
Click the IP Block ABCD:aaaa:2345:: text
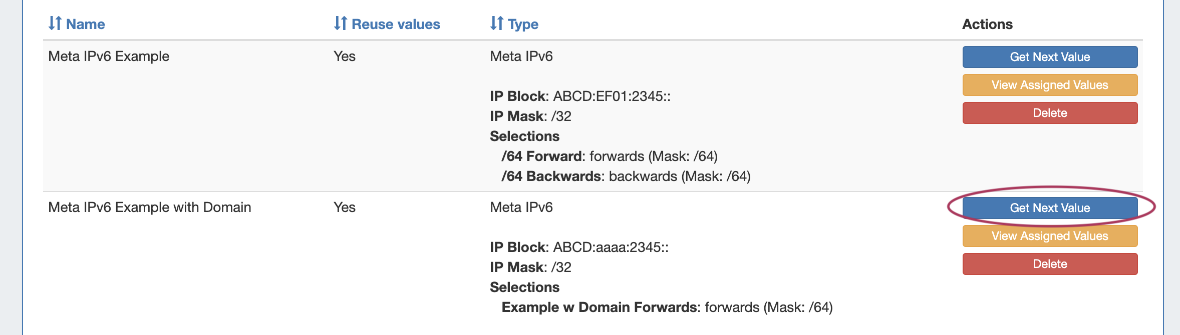(x=579, y=247)
